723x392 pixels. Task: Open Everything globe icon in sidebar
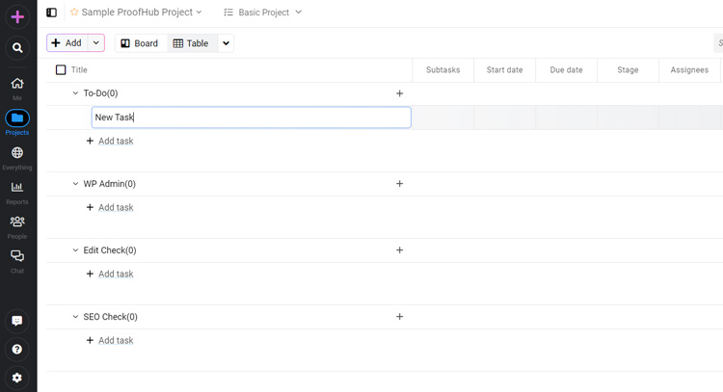coord(17,153)
